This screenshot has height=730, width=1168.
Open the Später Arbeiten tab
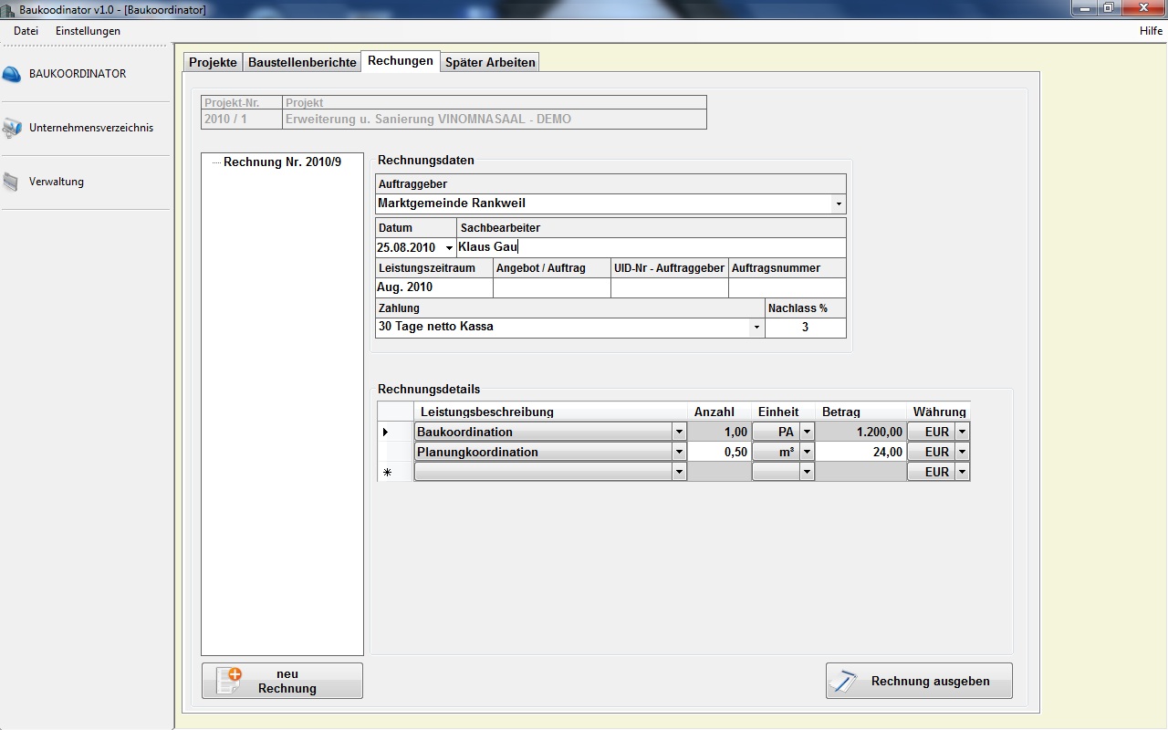point(490,62)
